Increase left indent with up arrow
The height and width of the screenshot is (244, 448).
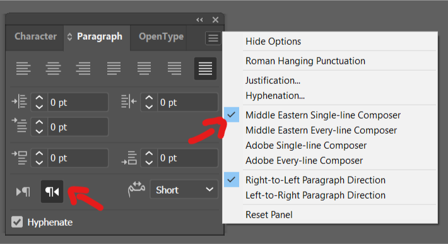(39, 98)
